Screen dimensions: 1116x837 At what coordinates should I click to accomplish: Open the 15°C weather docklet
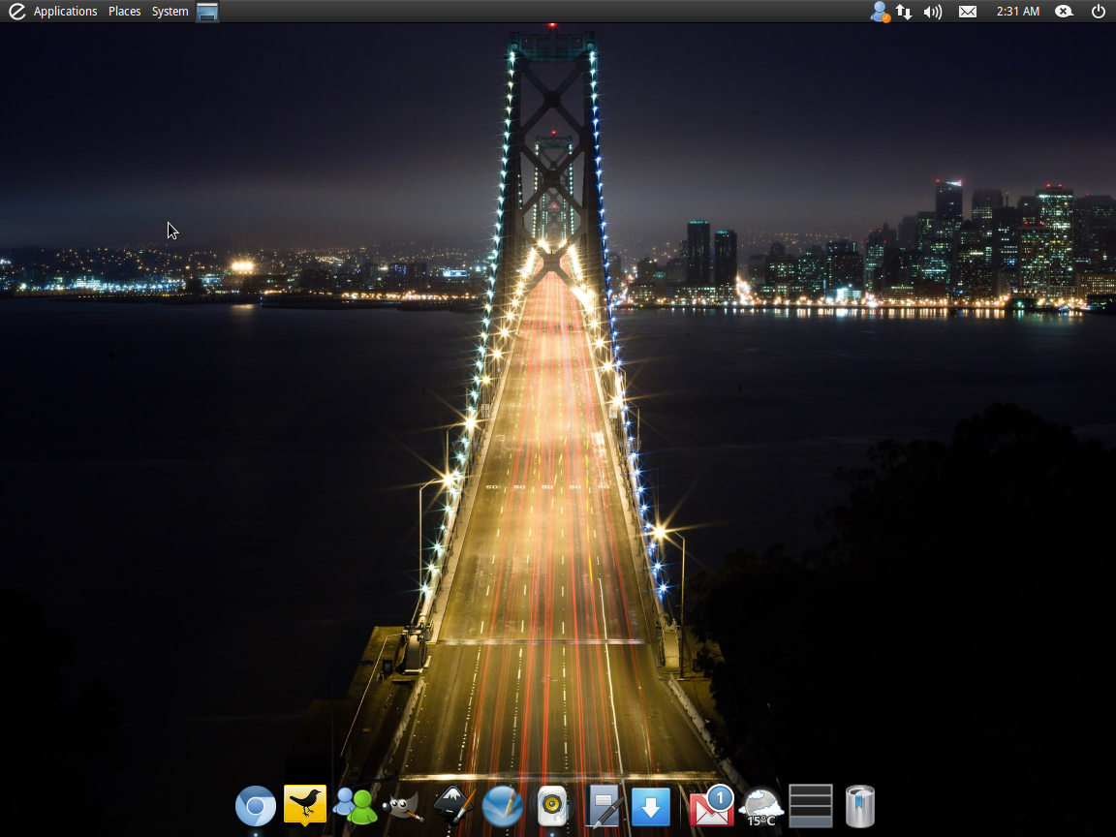point(760,807)
